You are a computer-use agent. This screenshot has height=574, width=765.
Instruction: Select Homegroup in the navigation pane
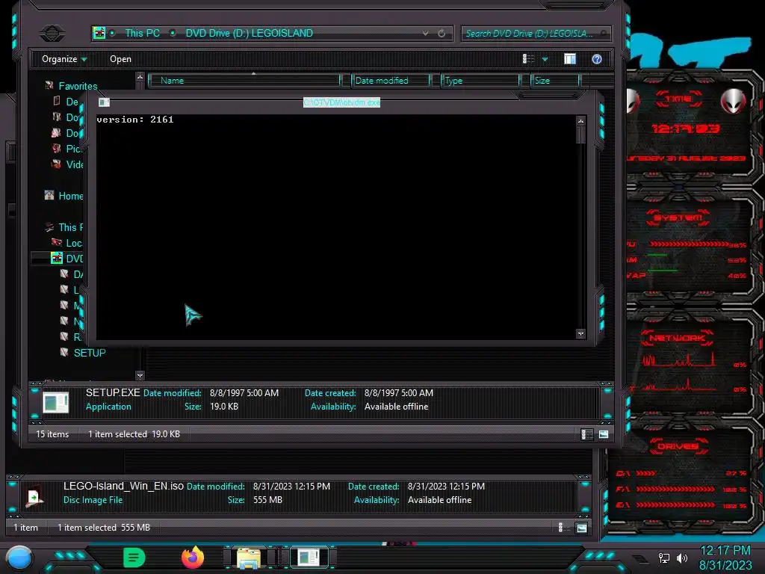[x=70, y=196]
